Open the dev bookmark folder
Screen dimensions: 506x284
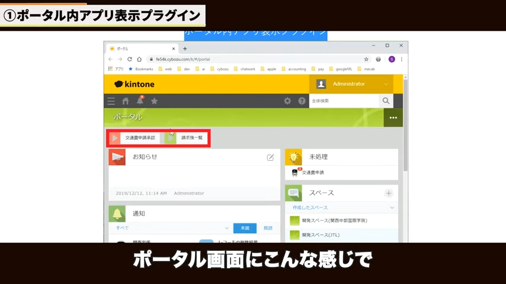[x=184, y=69]
